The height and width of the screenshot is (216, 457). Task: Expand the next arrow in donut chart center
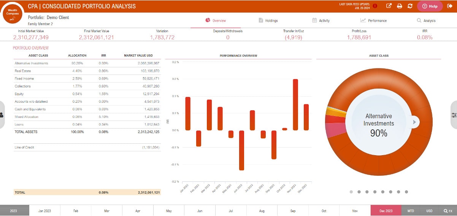(415, 122)
